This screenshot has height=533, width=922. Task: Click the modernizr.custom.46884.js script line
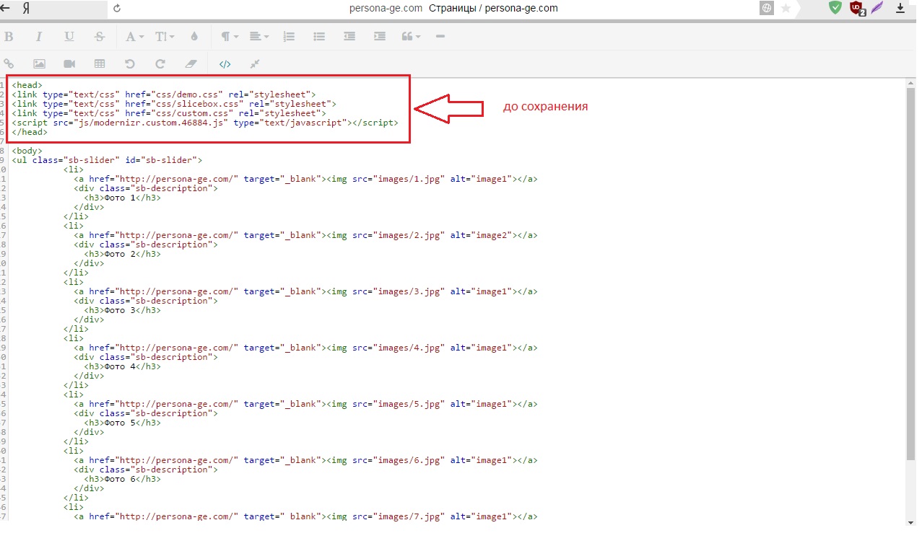[x=205, y=123]
